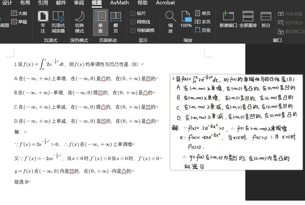This screenshot has width=305, height=205.
Task: Select Side to Side (翻页) page movement
Action: pos(116,22)
